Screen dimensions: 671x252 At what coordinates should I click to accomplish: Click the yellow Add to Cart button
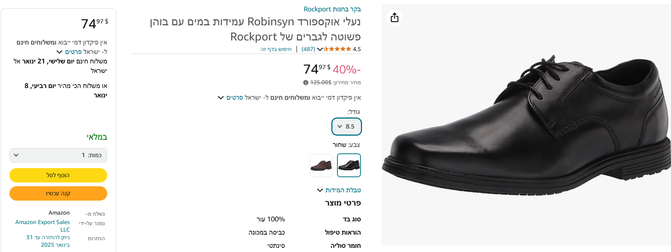(58, 175)
